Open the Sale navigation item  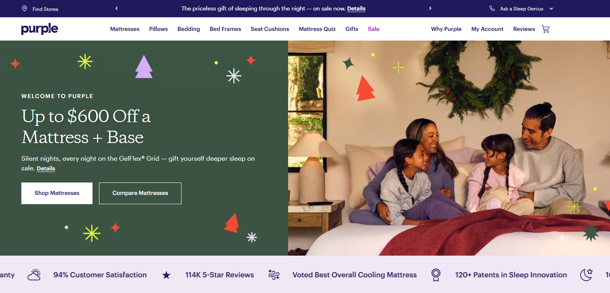point(374,29)
